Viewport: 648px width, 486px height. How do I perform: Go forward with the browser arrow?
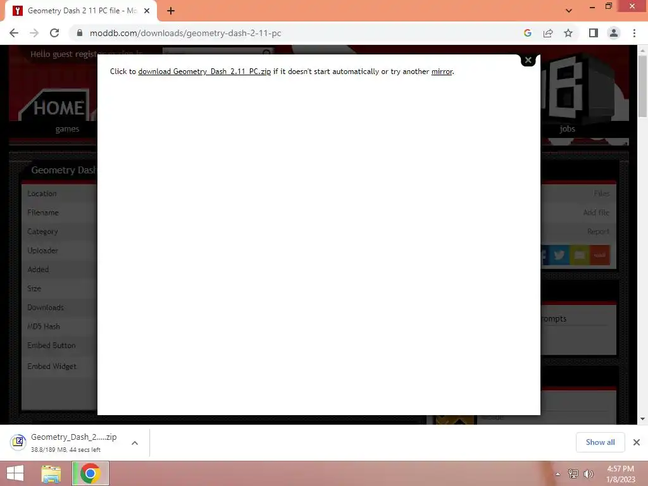click(x=34, y=33)
